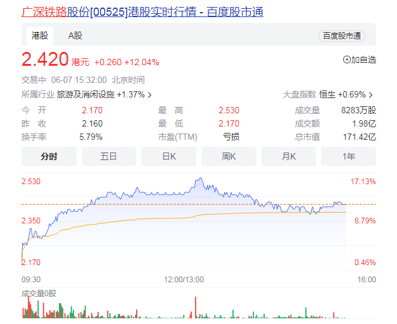This screenshot has width=397, height=324.
Task: Expand the chevron after 恒生 +0.69%
Action: coord(370,95)
